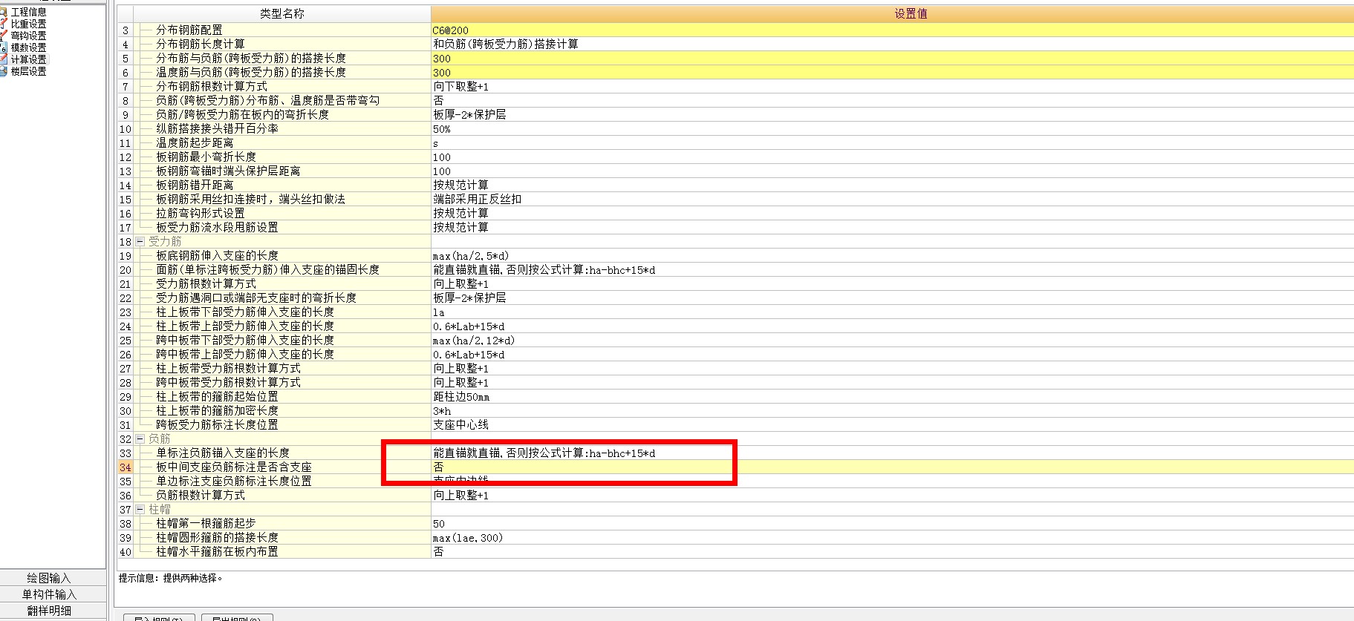Viewport: 1354px width, 621px height.
Task: Edit the 300 value for 温度筋与负筋搭接长度
Action: pos(892,73)
